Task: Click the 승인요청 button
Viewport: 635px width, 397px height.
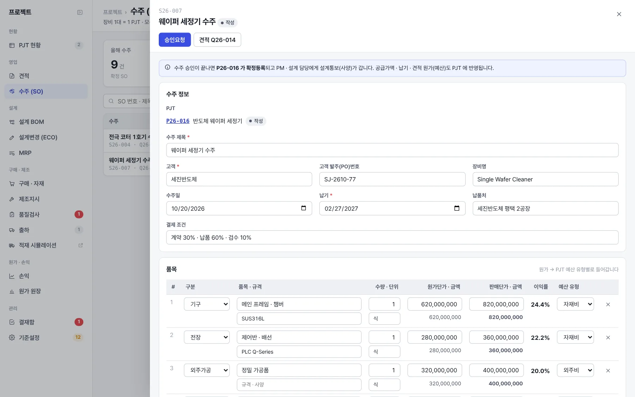Action: [x=175, y=40]
